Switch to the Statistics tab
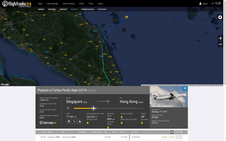 click(102, 9)
